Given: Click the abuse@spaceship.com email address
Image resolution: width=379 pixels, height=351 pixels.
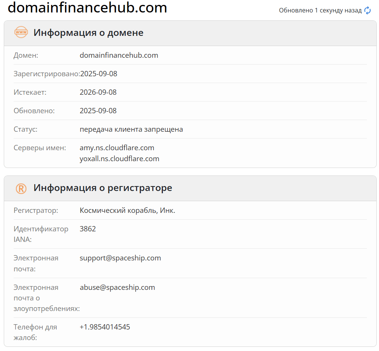Looking at the screenshot, I should coord(117,288).
